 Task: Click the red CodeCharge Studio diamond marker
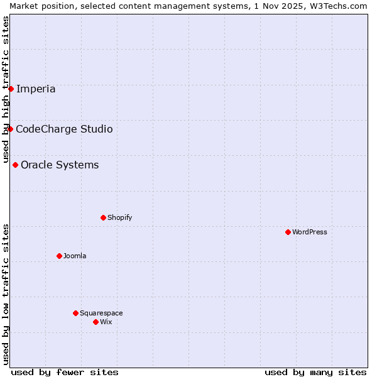[x=10, y=129]
